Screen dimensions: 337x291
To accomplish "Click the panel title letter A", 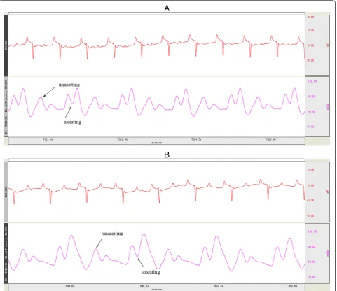I will (167, 8).
